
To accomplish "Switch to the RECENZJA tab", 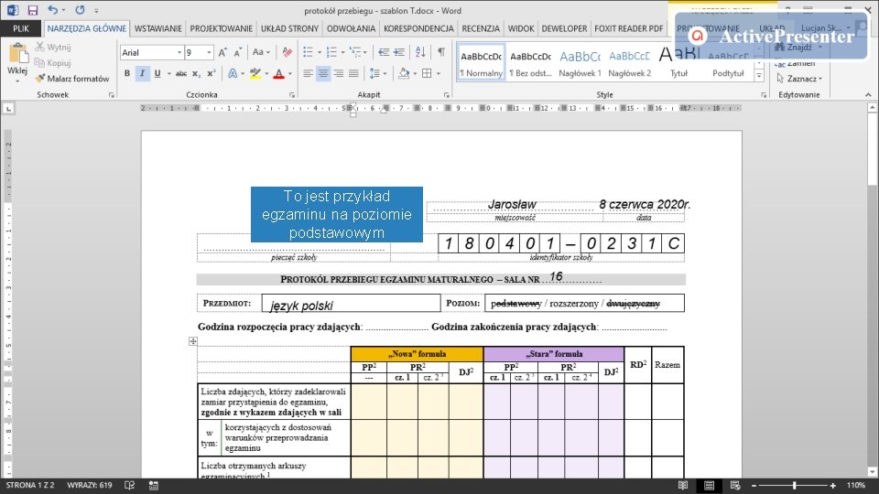I will coord(481,28).
